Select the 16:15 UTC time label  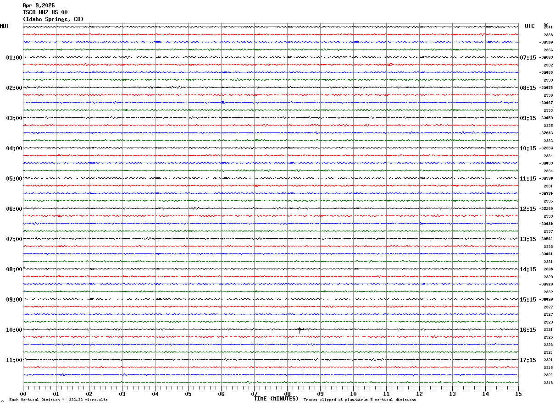coord(528,330)
